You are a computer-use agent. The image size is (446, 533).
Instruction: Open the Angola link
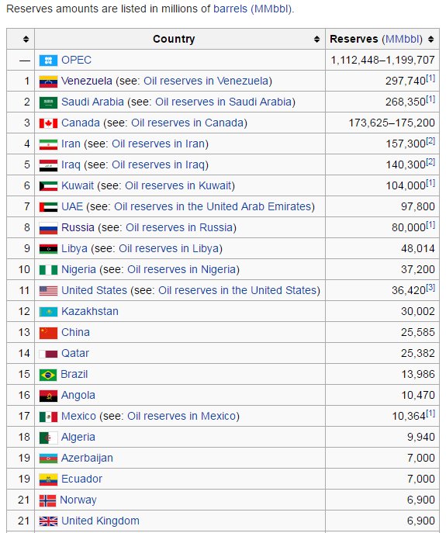pyautogui.click(x=78, y=396)
